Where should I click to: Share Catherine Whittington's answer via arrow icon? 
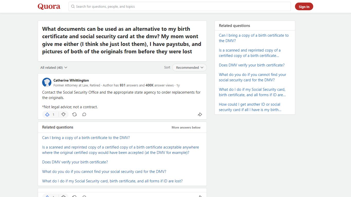(x=200, y=114)
